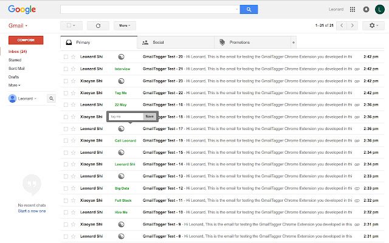The width and height of the screenshot is (389, 243).
Task: Click the Call Leonard tag label
Action: (x=126, y=140)
